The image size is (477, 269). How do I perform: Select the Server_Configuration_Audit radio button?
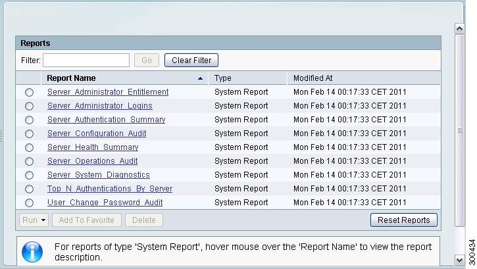pyautogui.click(x=29, y=134)
